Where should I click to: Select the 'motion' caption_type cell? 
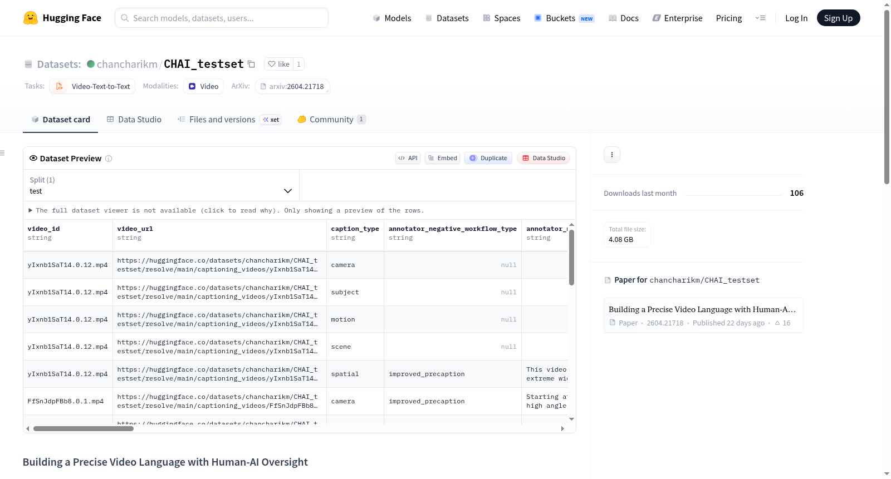355,320
